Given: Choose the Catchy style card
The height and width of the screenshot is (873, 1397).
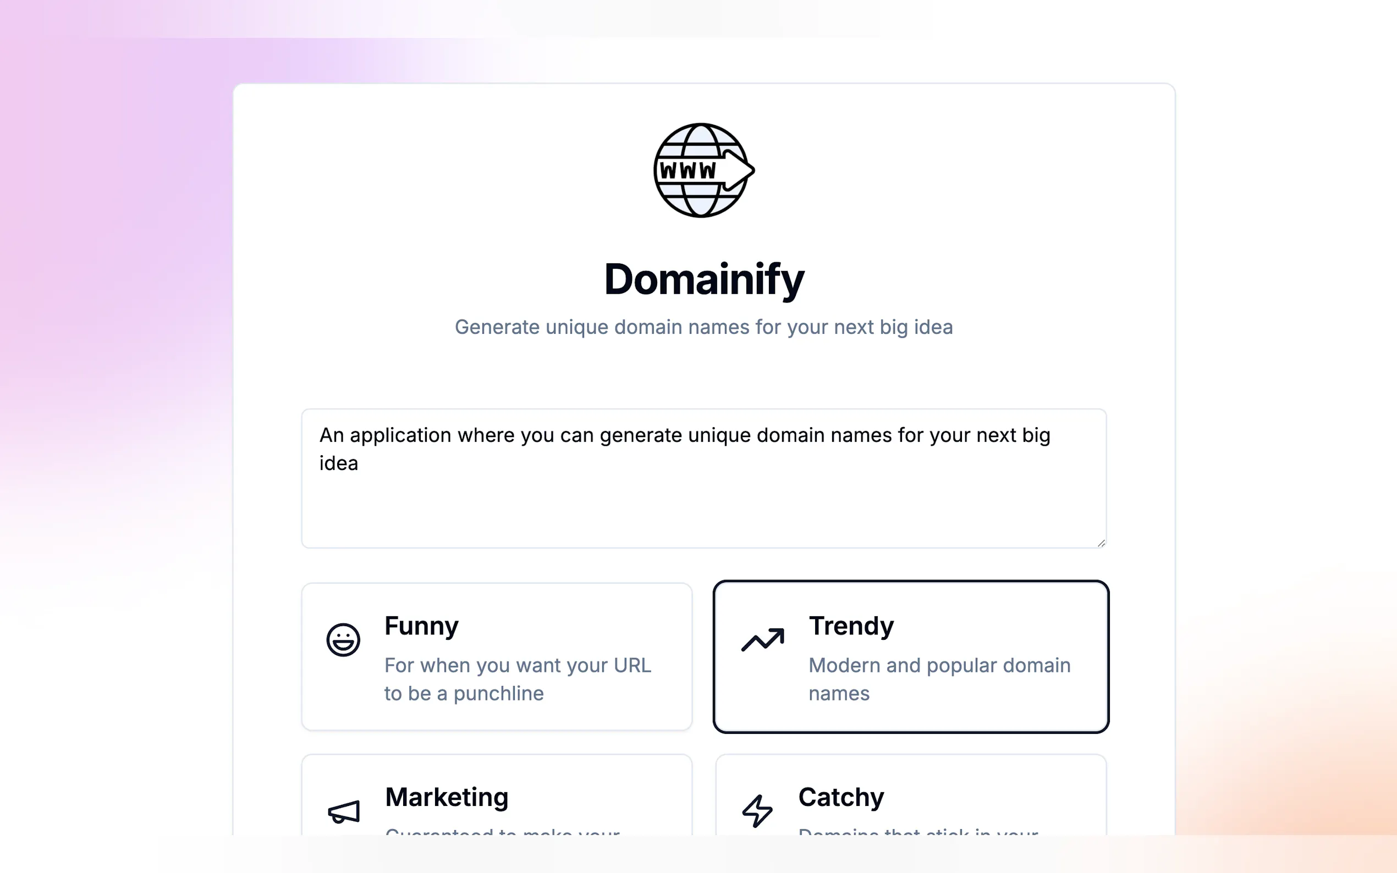Looking at the screenshot, I should click(911, 797).
